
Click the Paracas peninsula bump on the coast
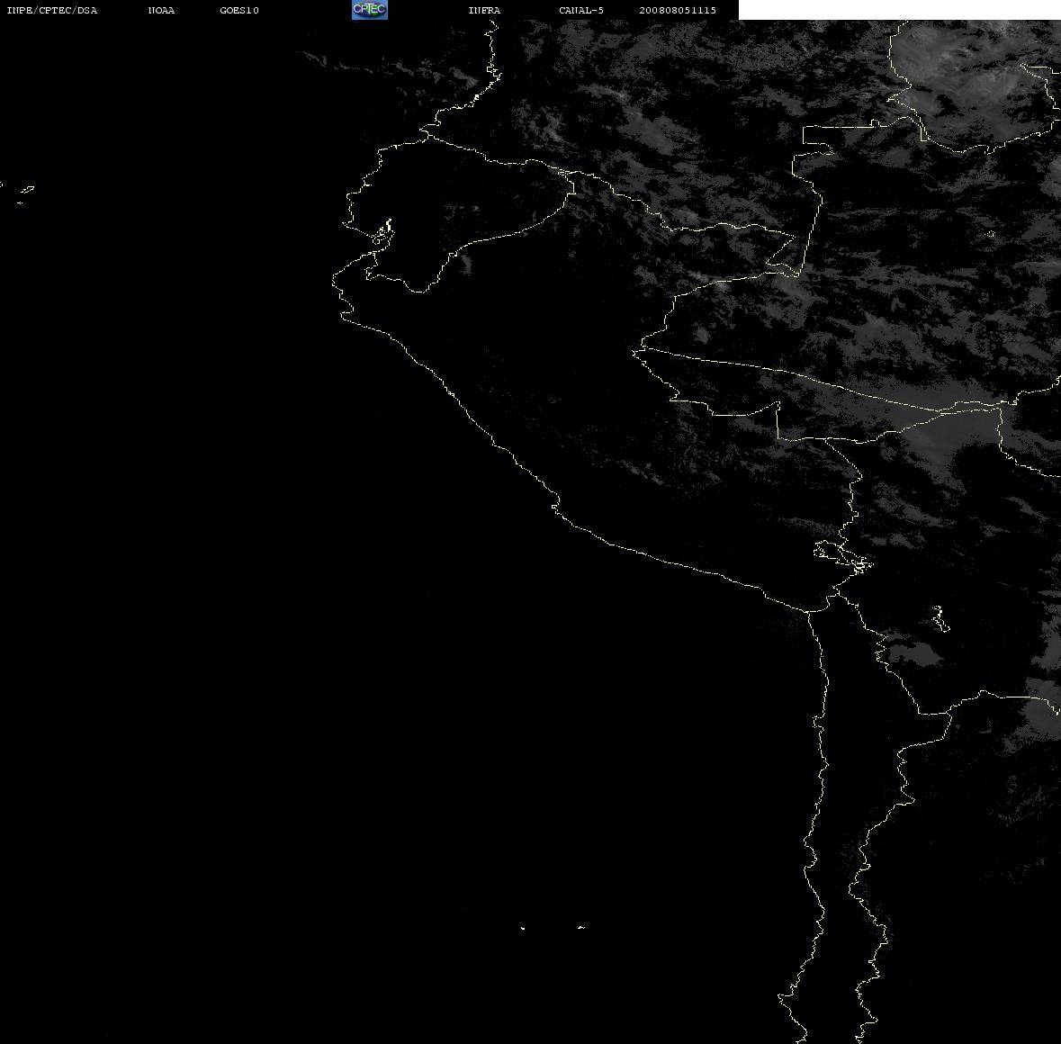click(555, 505)
